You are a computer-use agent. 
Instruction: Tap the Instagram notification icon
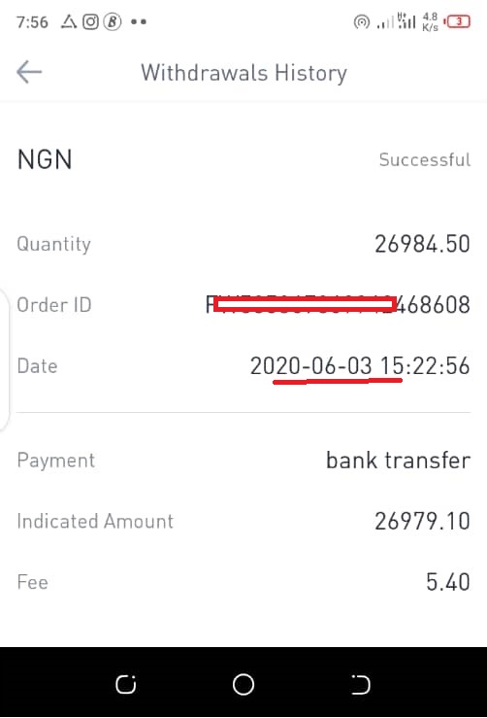(x=90, y=21)
